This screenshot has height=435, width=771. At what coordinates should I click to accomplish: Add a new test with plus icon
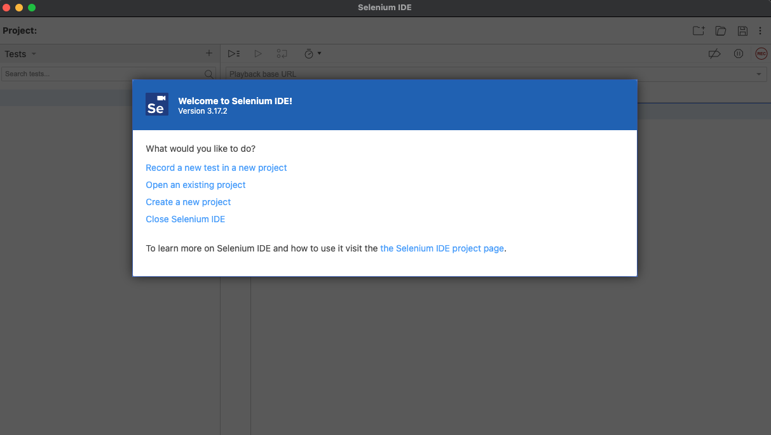[x=209, y=53]
